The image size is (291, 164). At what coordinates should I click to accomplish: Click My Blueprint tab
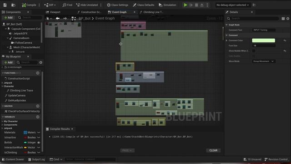pos(13,56)
